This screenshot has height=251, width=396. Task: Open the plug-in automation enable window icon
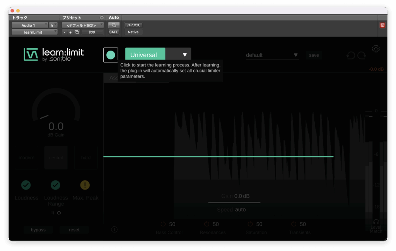(114, 25)
